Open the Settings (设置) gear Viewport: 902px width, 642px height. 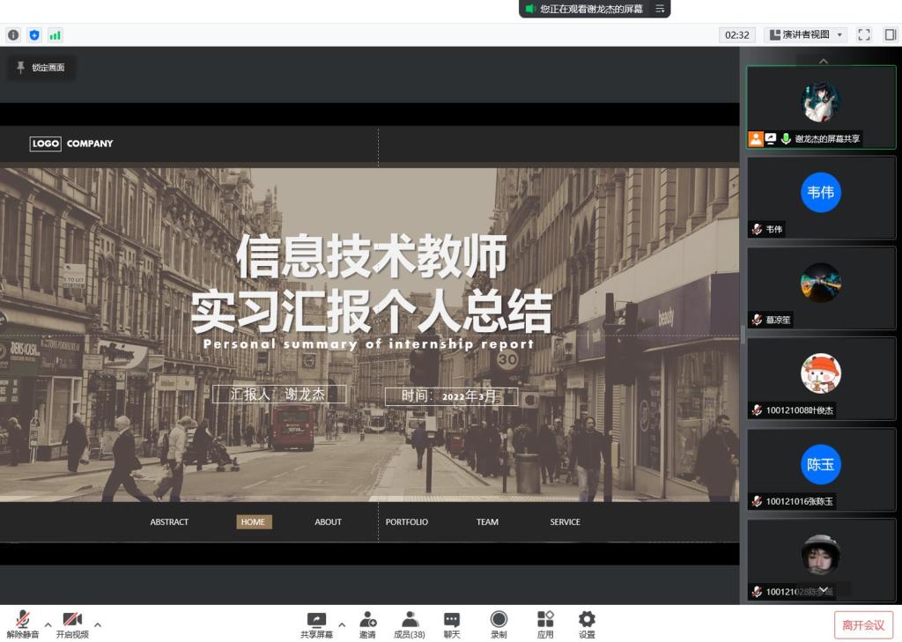point(587,624)
